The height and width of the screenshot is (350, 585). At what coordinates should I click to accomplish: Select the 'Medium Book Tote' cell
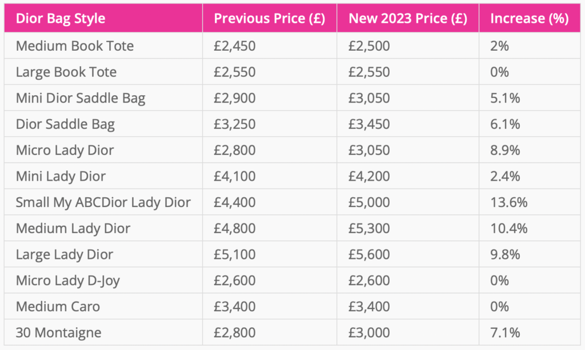click(75, 46)
